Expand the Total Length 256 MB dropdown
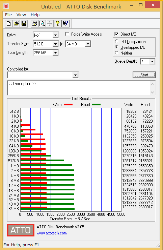 click(55, 53)
